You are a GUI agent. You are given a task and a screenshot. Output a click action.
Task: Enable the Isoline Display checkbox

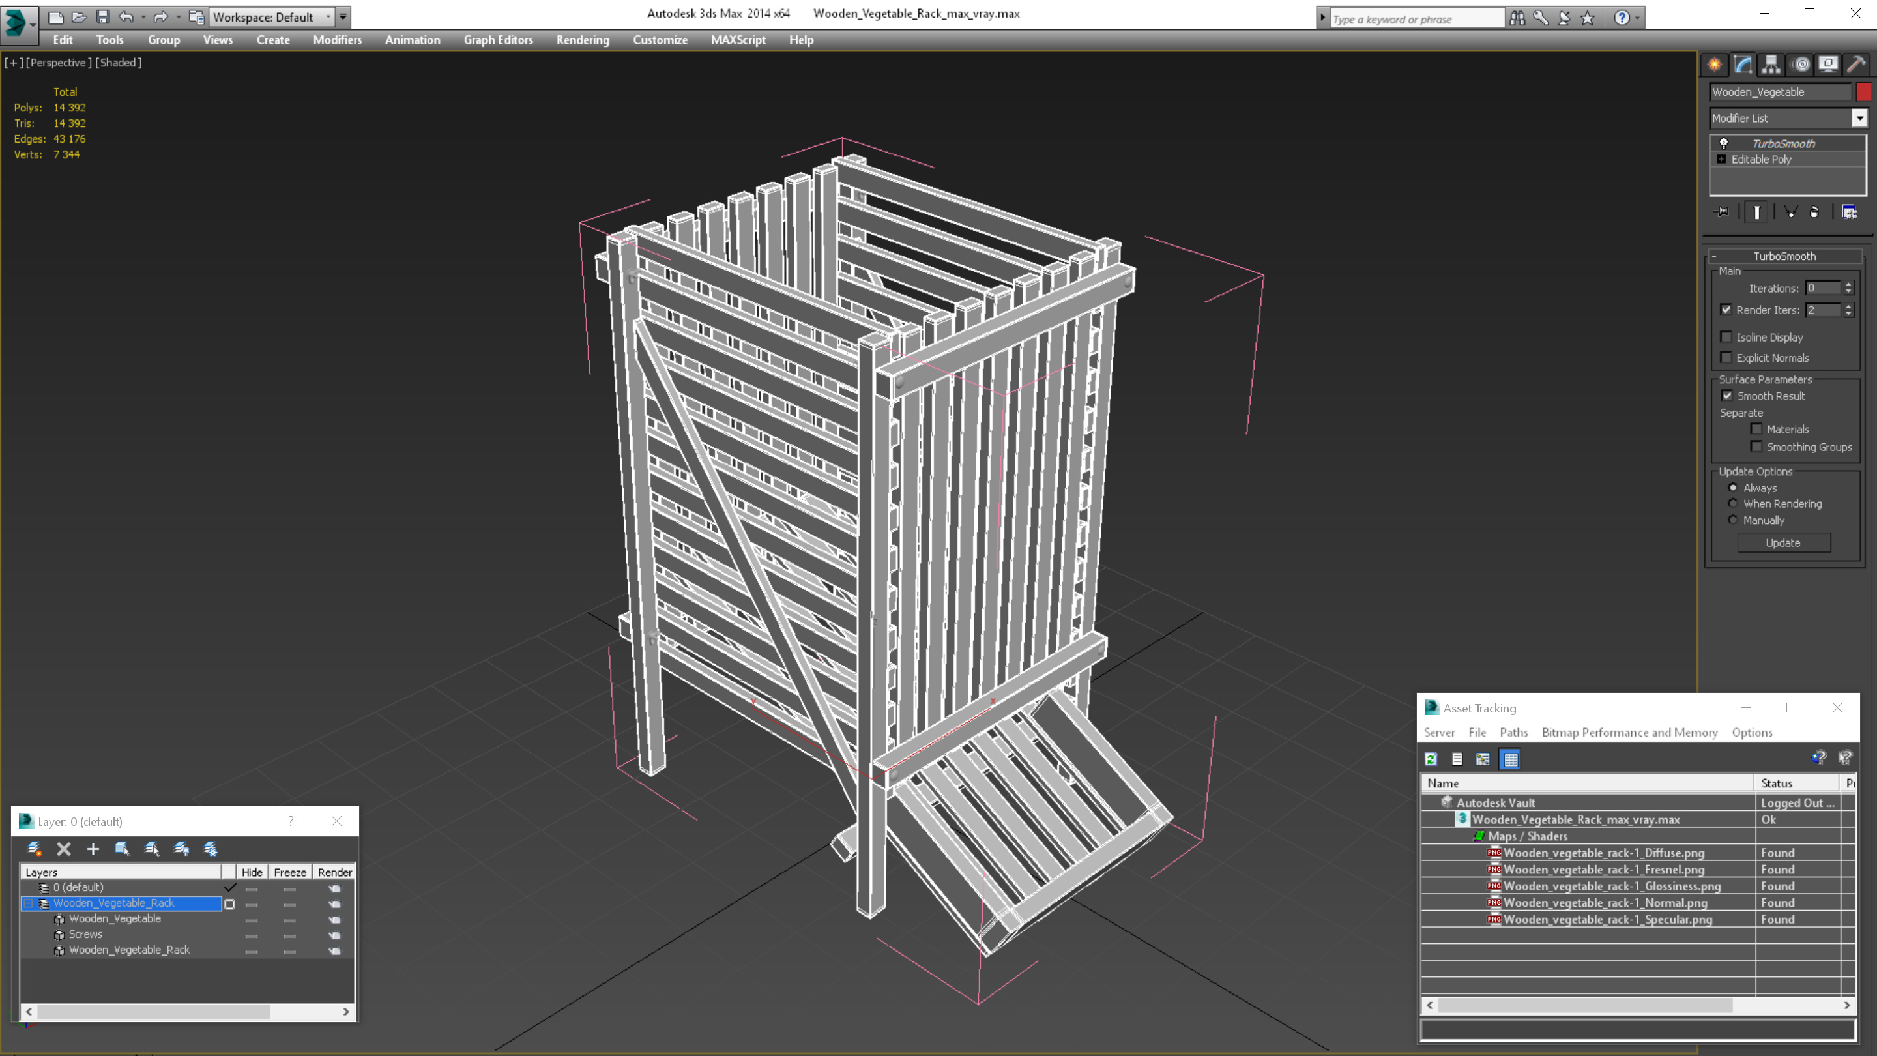click(1726, 337)
